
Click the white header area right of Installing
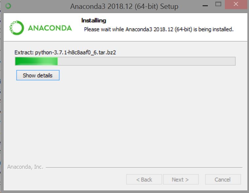coord(175,20)
